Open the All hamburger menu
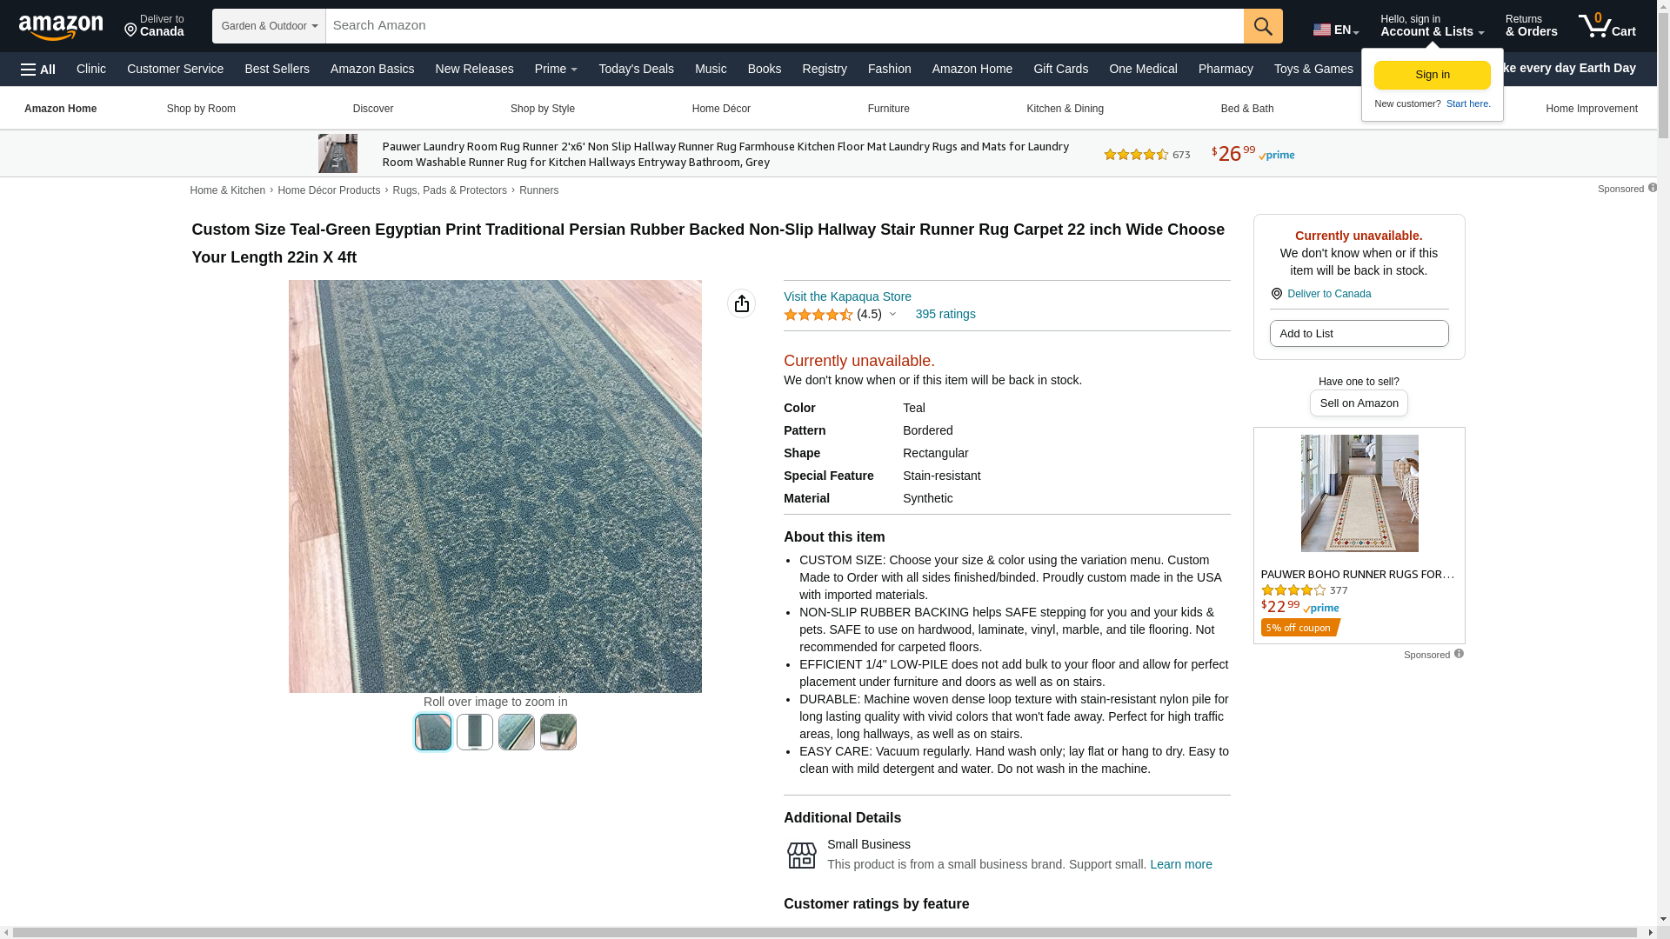The width and height of the screenshot is (1670, 939). 38,70
